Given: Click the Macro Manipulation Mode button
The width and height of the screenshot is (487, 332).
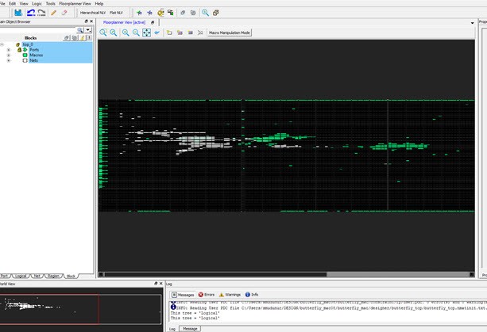Looking at the screenshot, I should tap(229, 32).
